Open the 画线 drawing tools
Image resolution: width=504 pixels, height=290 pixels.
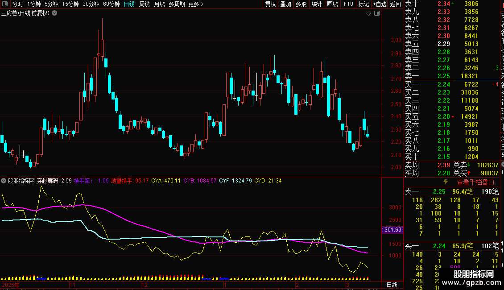pyautogui.click(x=332, y=4)
